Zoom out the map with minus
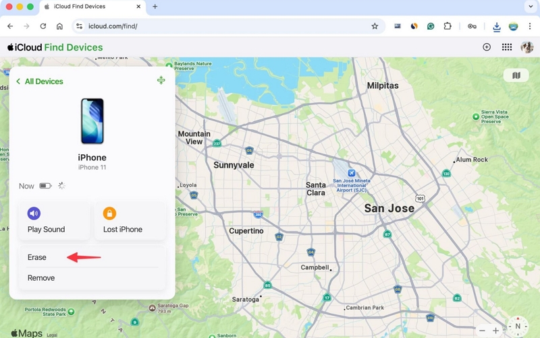The width and height of the screenshot is (540, 338). 482,331
